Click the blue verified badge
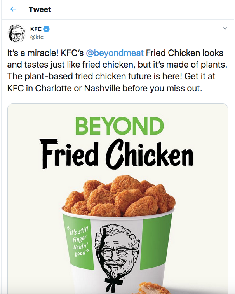Viewport: 235px width, 294px height. click(47, 29)
